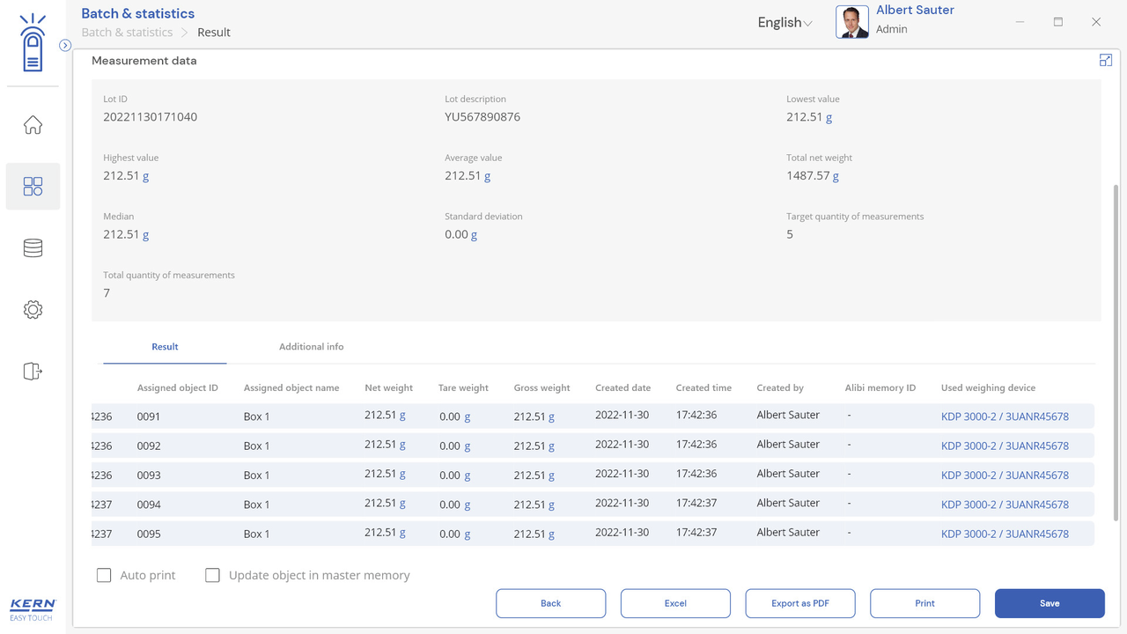Image resolution: width=1127 pixels, height=634 pixels.
Task: Open weighing device link for object 0091
Action: point(1005,417)
